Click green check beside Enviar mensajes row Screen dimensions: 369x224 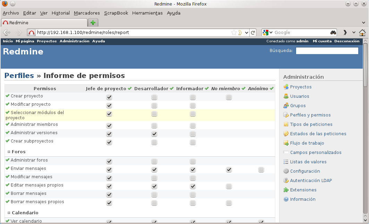8,168
